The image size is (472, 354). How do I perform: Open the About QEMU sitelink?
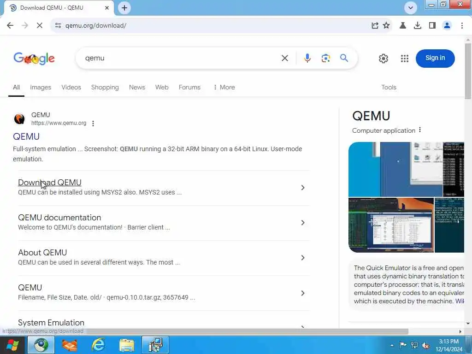click(x=42, y=253)
